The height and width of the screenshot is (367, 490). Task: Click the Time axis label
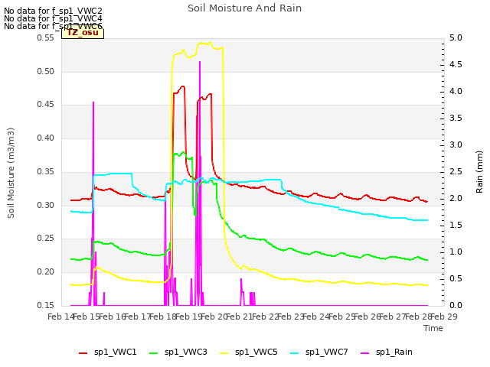(433, 328)
